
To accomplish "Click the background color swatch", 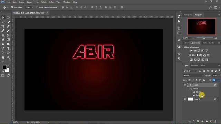I will tap(7, 70).
